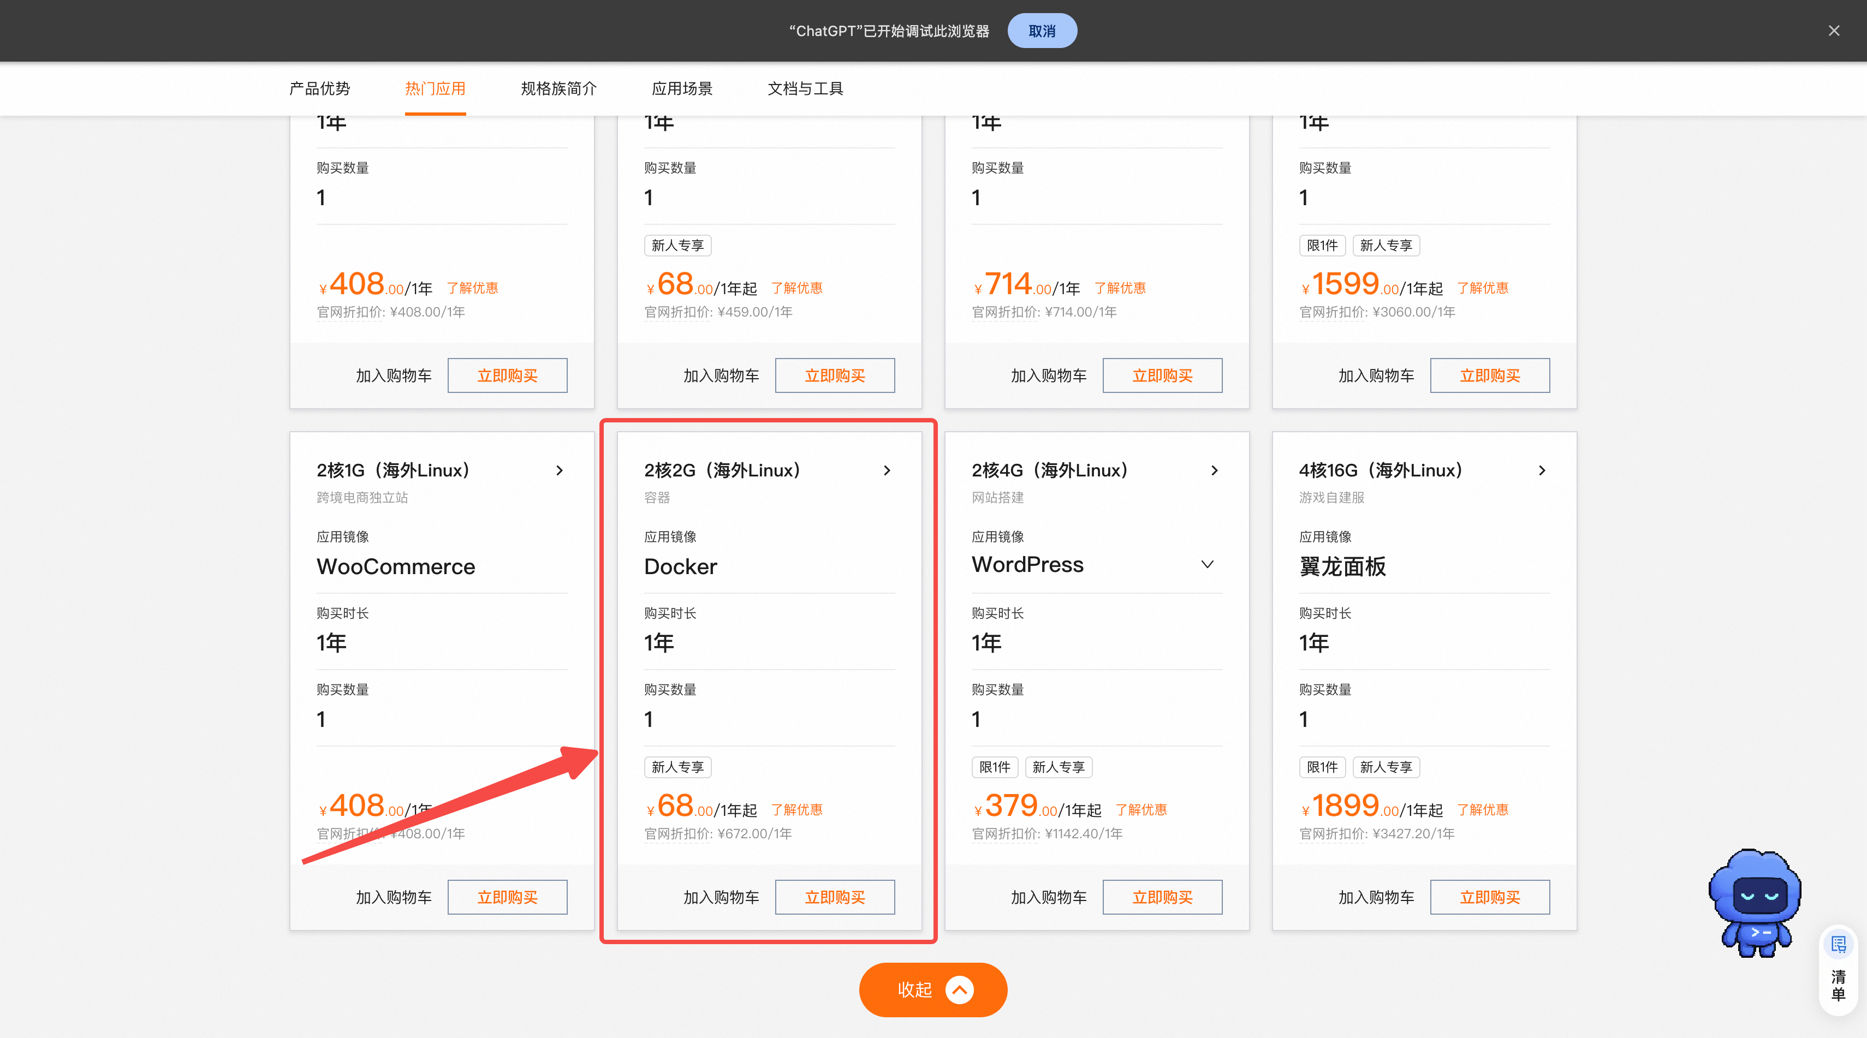Expand the WordPress image dropdown
Screen dimensions: 1867x1038
pyautogui.click(x=1208, y=564)
